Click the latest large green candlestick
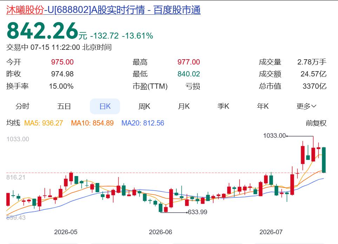Screen dimensions: 338x244 (324, 160)
